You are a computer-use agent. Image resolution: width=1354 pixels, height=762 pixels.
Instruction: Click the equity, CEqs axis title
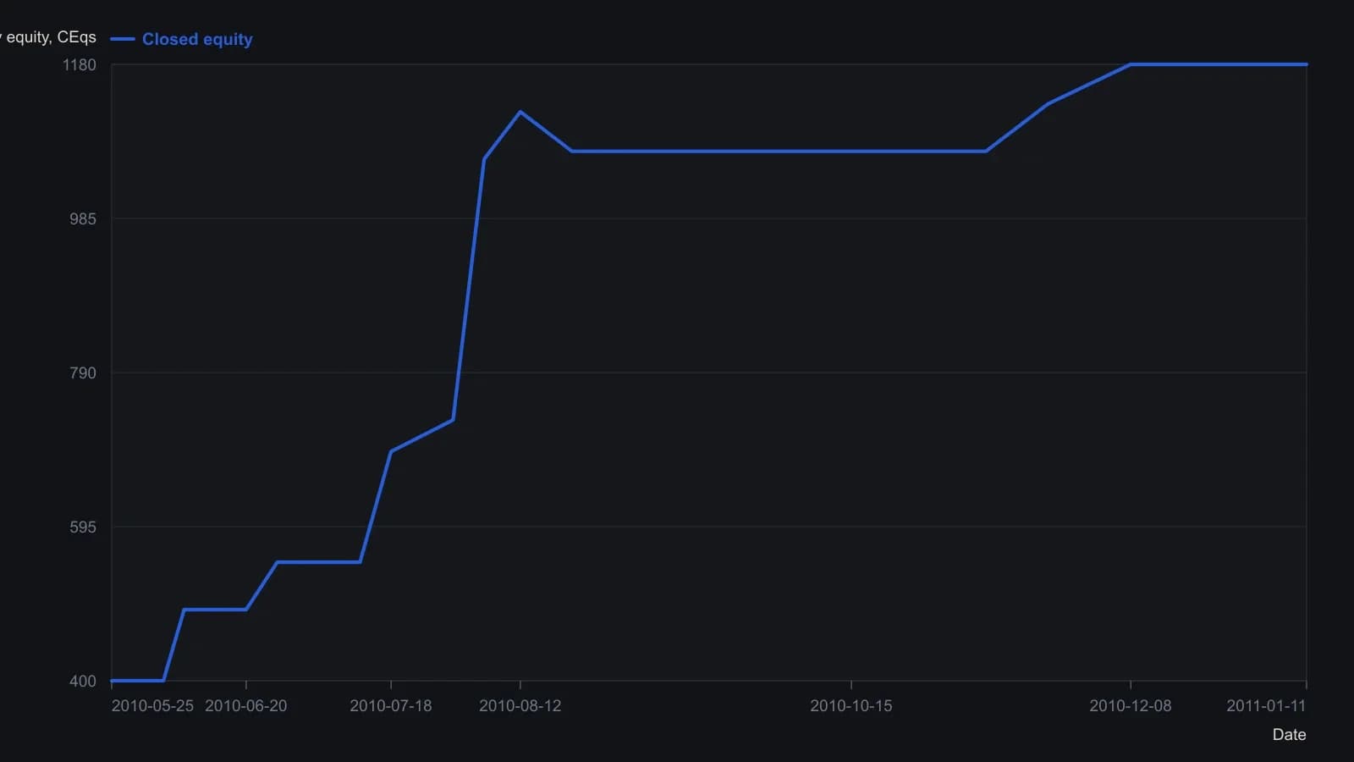(48, 37)
